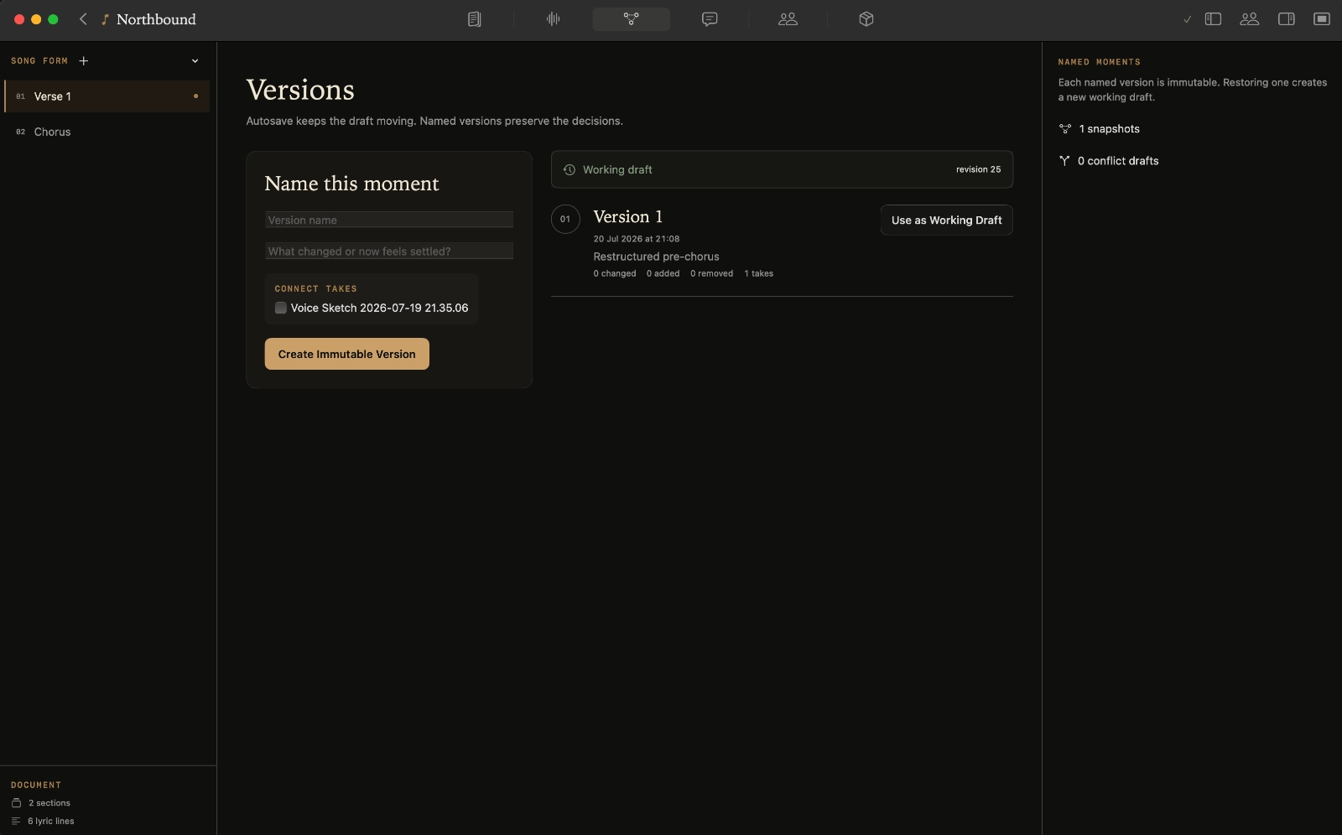Select the versions branch icon in toolbar
The image size is (1342, 835).
[x=631, y=19]
